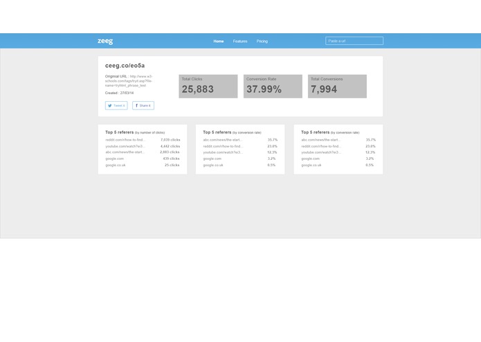The height and width of the screenshot is (342, 481).
Task: Go to the Features page
Action: 240,41
